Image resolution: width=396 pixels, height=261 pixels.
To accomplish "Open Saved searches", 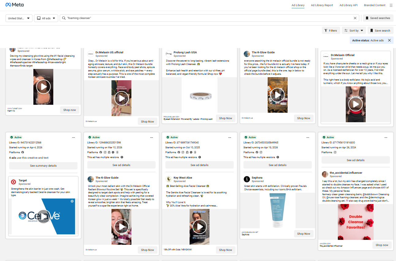I will pyautogui.click(x=378, y=18).
